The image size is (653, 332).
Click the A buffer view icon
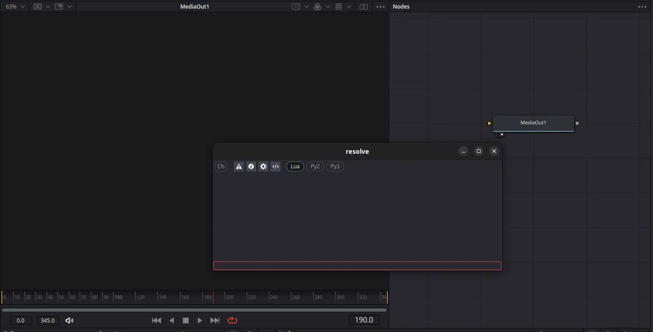point(38,7)
